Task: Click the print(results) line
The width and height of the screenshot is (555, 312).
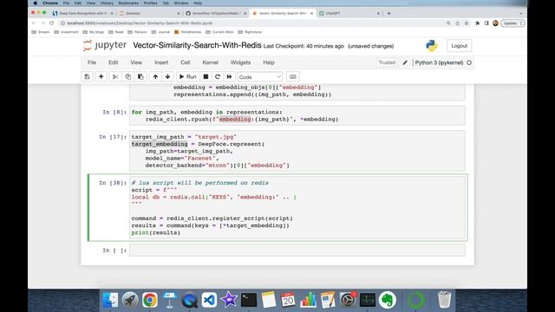Action: point(156,232)
